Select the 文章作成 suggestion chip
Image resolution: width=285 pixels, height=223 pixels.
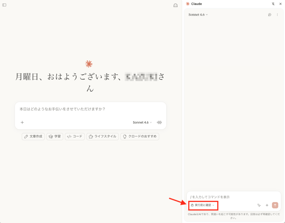33,137
